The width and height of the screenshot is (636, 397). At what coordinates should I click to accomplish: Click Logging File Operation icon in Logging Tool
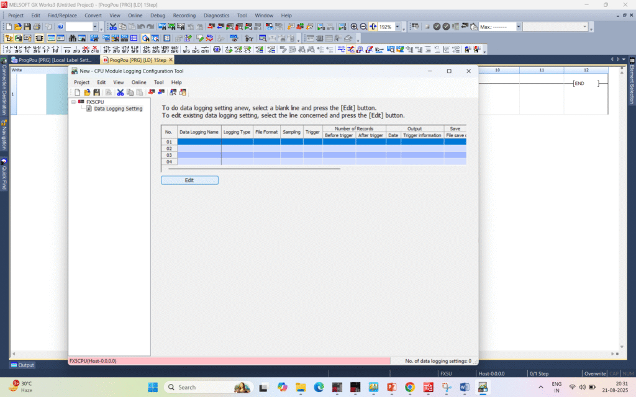click(x=183, y=92)
